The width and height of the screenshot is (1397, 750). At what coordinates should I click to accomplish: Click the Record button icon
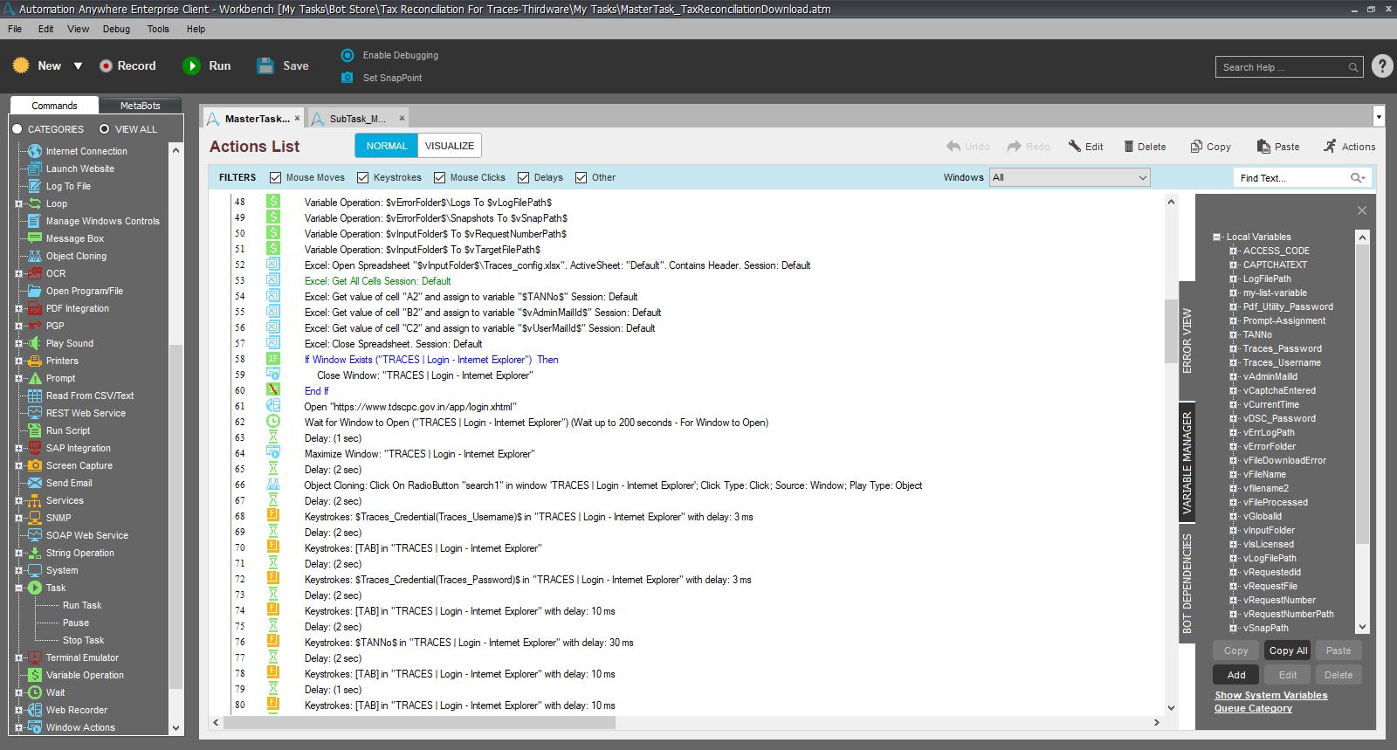(x=106, y=65)
